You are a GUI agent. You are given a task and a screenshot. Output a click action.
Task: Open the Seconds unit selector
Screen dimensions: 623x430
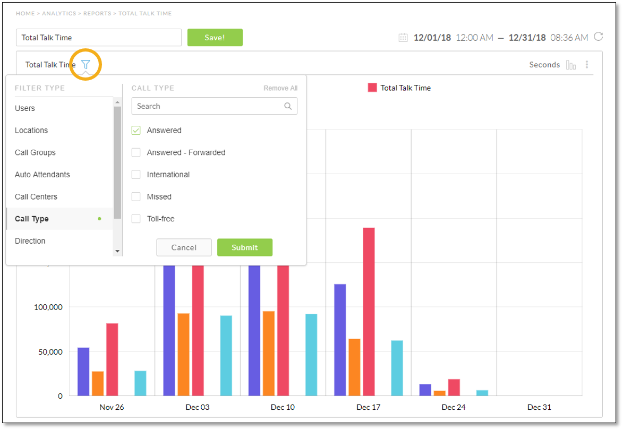[544, 65]
